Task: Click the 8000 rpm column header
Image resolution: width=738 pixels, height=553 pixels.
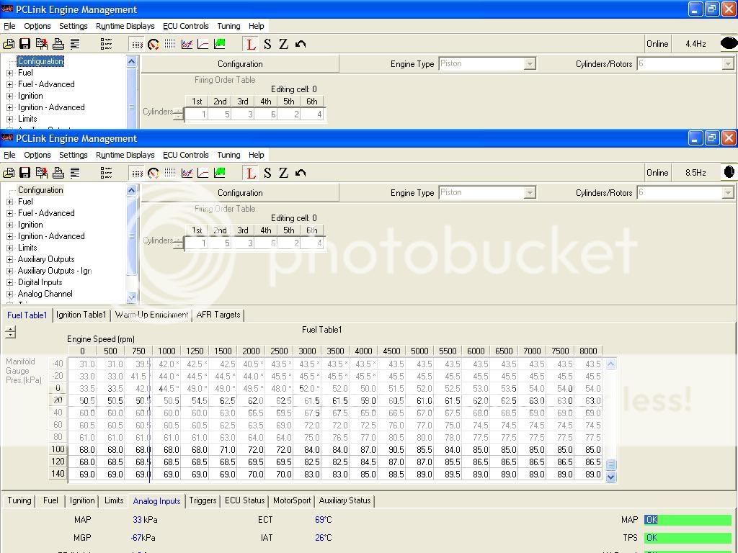Action: tap(588, 351)
